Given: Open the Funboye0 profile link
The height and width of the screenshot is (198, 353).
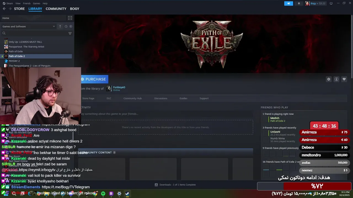Looking at the screenshot, I should click(119, 87).
